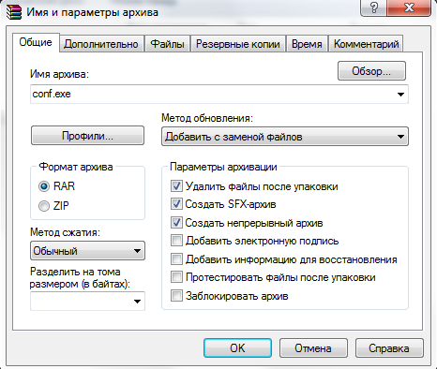Switch to Резервные копии tab
Image resolution: width=437 pixels, height=369 pixels.
tap(238, 44)
